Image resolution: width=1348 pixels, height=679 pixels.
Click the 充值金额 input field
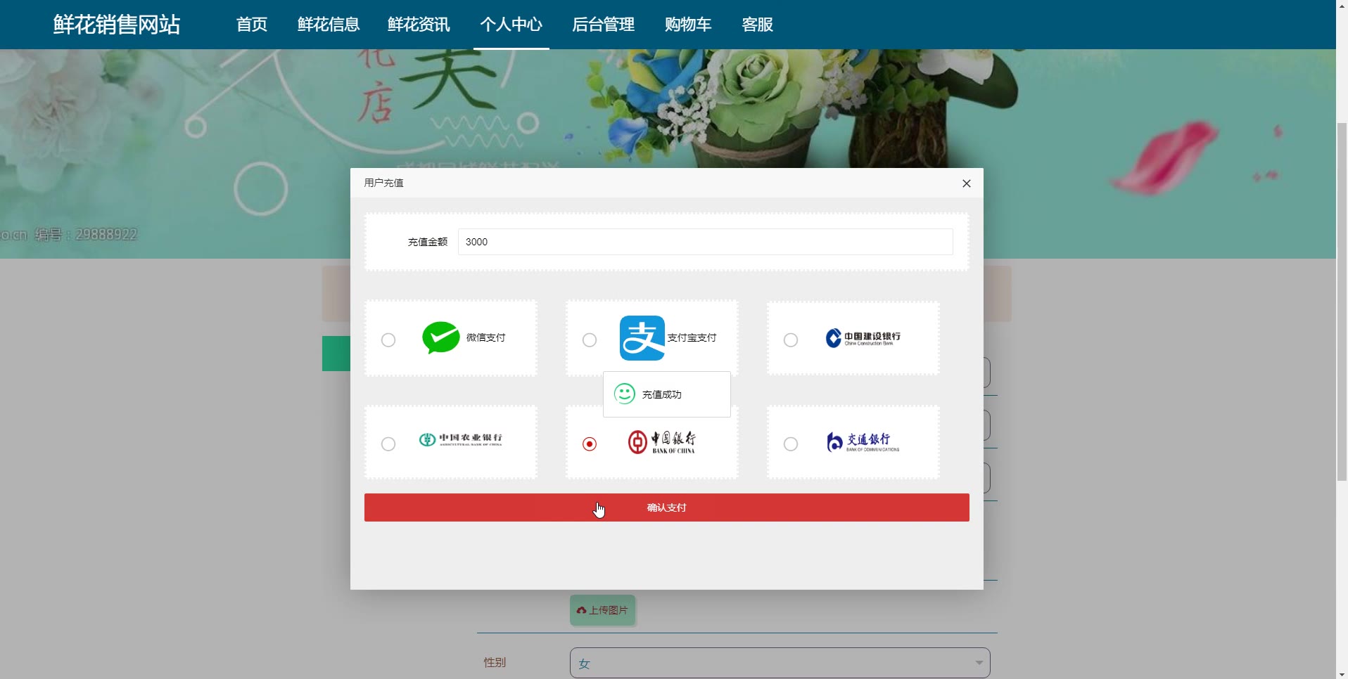tap(706, 242)
